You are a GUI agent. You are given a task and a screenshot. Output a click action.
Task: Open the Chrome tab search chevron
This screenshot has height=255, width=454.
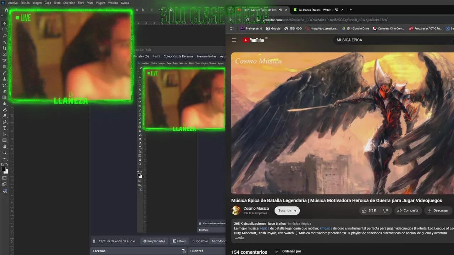(230, 10)
